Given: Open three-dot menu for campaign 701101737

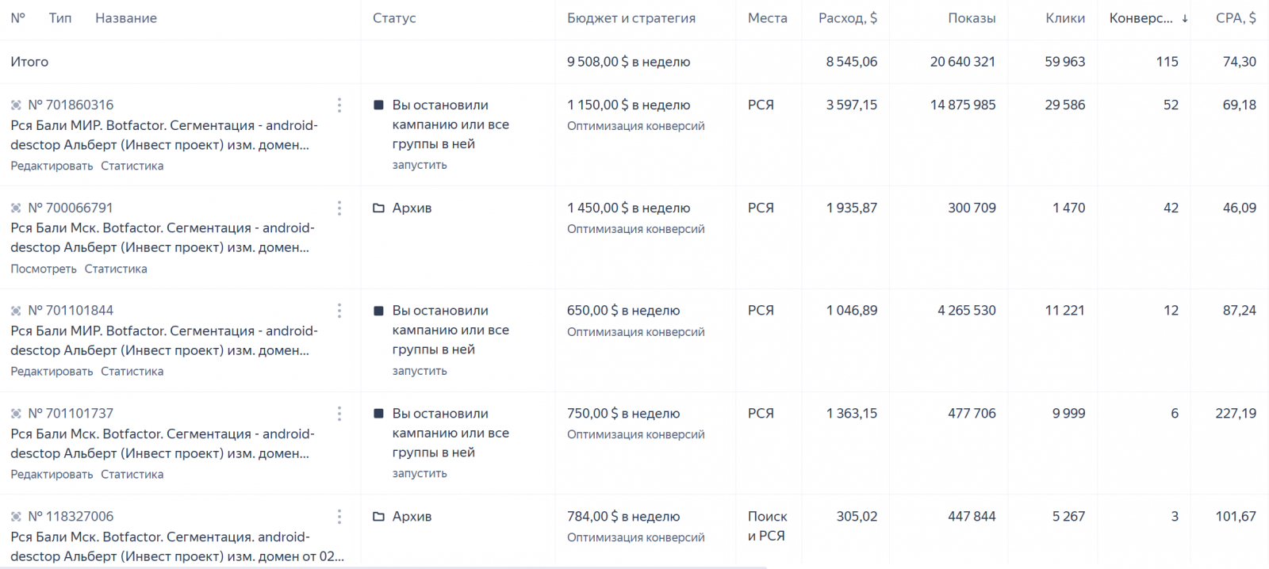Looking at the screenshot, I should [x=339, y=414].
